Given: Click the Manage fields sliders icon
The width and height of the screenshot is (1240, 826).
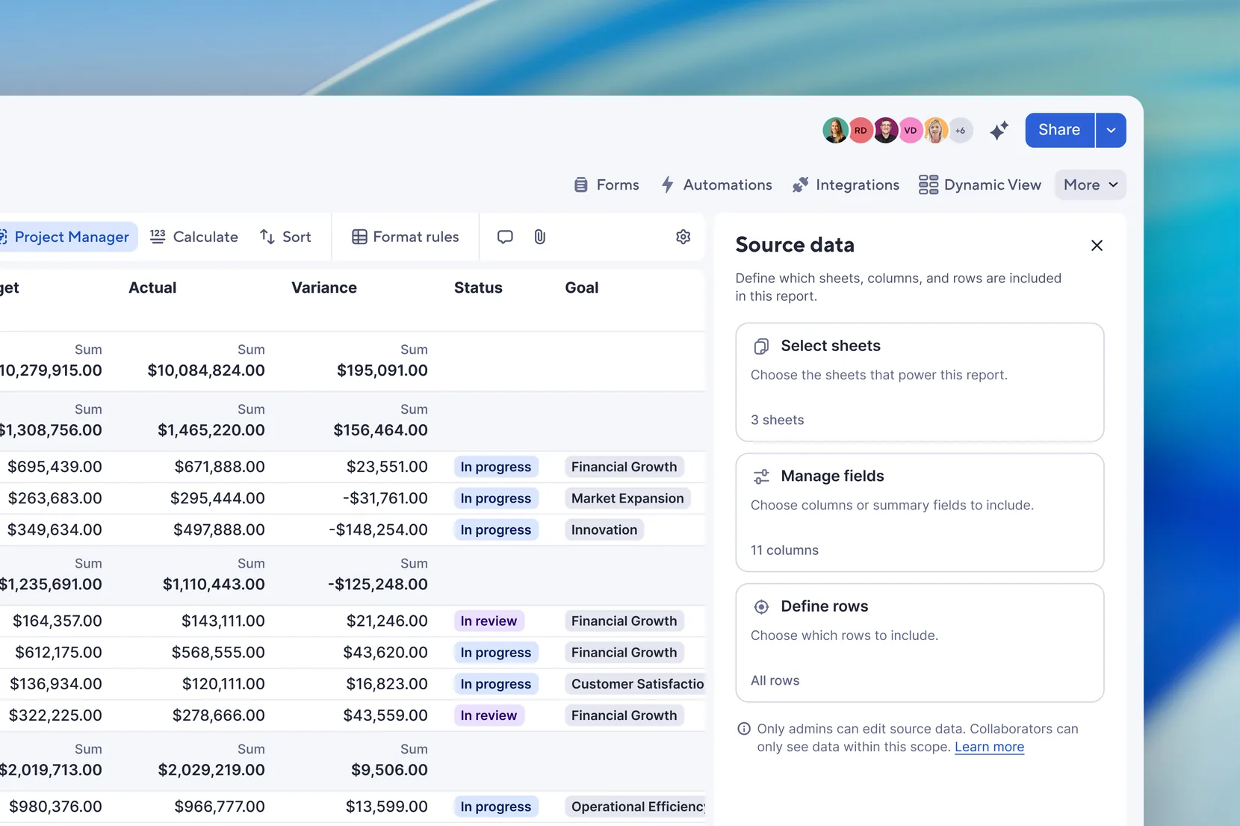Looking at the screenshot, I should tap(761, 476).
